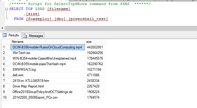Viewport: 197px width, 108px height.
Task: Click the Messages tab document icon
Action: [x=25, y=36]
